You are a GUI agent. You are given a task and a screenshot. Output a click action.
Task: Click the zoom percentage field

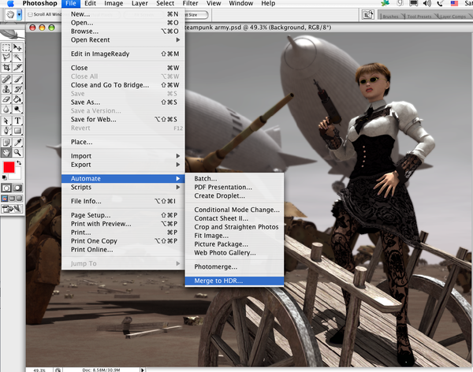click(x=39, y=370)
